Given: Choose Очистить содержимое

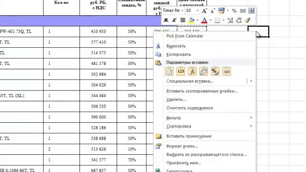Looking at the screenshot, I should pos(189,108).
